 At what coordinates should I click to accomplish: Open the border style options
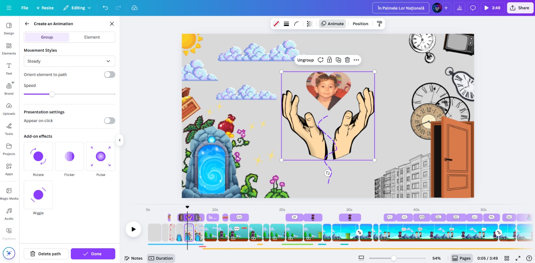pos(286,24)
